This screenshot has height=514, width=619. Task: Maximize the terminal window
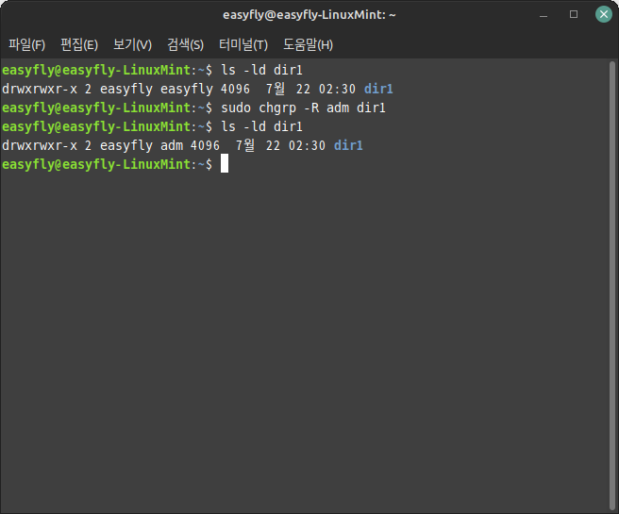(574, 14)
